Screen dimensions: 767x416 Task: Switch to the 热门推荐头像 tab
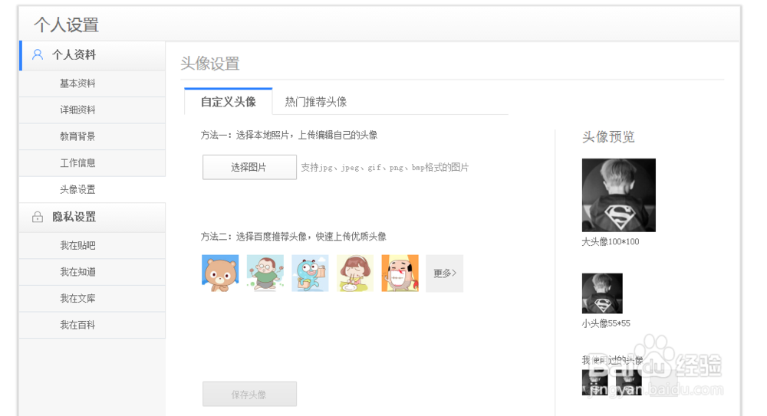tap(316, 102)
